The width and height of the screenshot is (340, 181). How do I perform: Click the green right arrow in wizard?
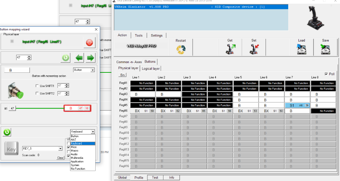click(x=90, y=58)
